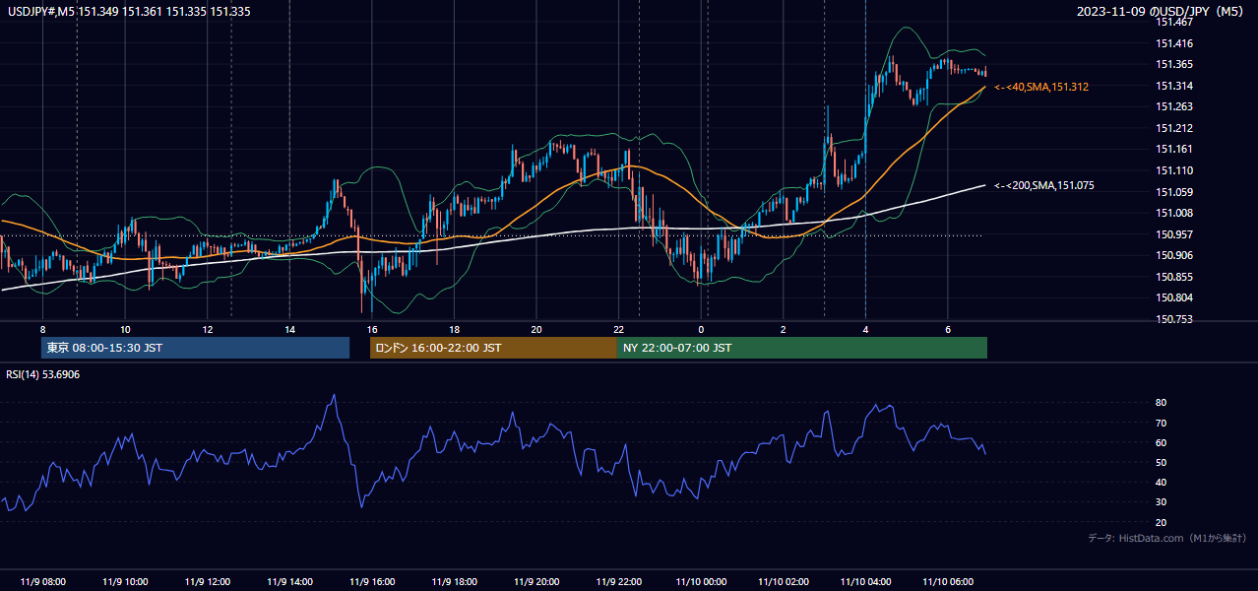Click price axis value 151.110
Viewport: 1258px width, 591px height.
coord(1173,170)
